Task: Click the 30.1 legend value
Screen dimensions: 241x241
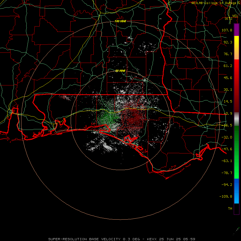Action: pos(228,90)
